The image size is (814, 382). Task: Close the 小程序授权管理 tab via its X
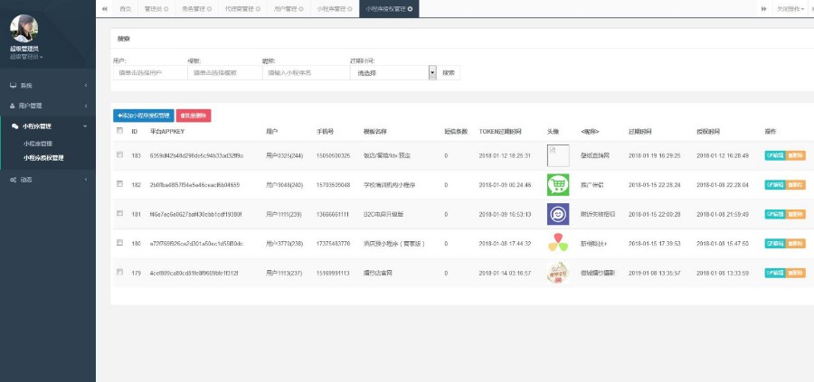(x=411, y=8)
